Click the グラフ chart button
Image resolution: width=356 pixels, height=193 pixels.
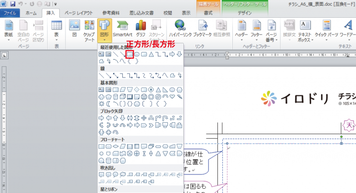(140, 28)
